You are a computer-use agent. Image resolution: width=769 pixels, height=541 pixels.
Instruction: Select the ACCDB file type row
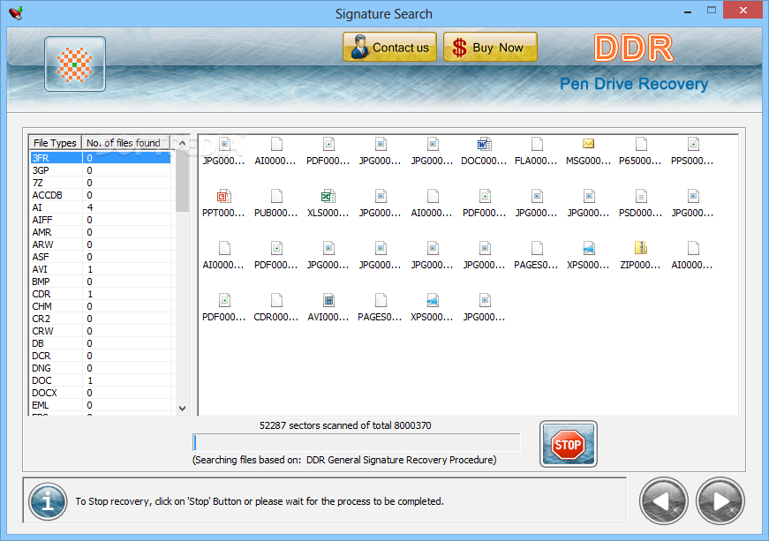click(x=101, y=195)
